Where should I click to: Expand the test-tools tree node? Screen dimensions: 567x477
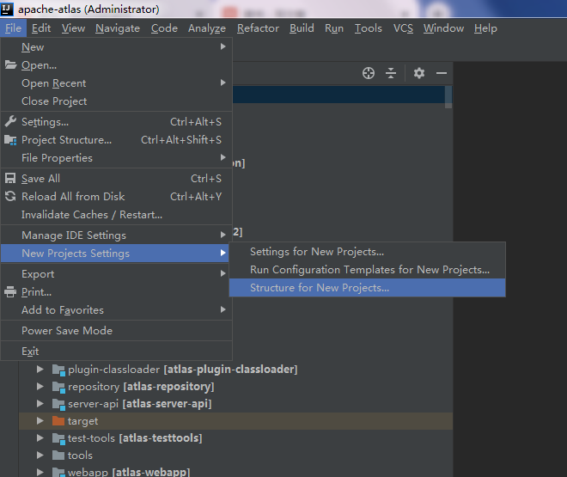pos(40,438)
